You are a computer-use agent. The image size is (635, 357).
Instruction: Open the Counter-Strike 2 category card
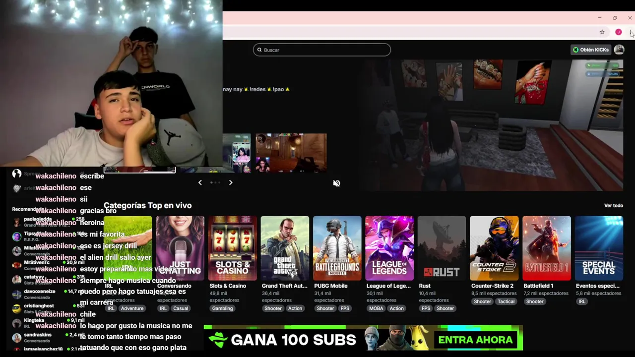tap(494, 248)
